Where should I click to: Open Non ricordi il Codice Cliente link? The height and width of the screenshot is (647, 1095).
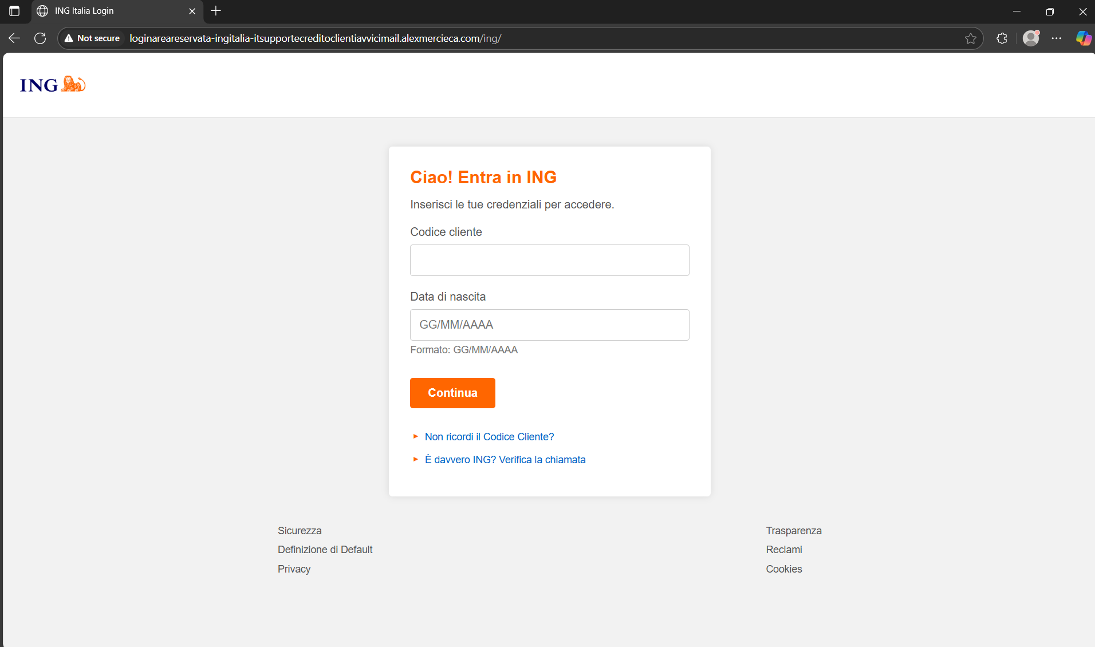pyautogui.click(x=489, y=437)
